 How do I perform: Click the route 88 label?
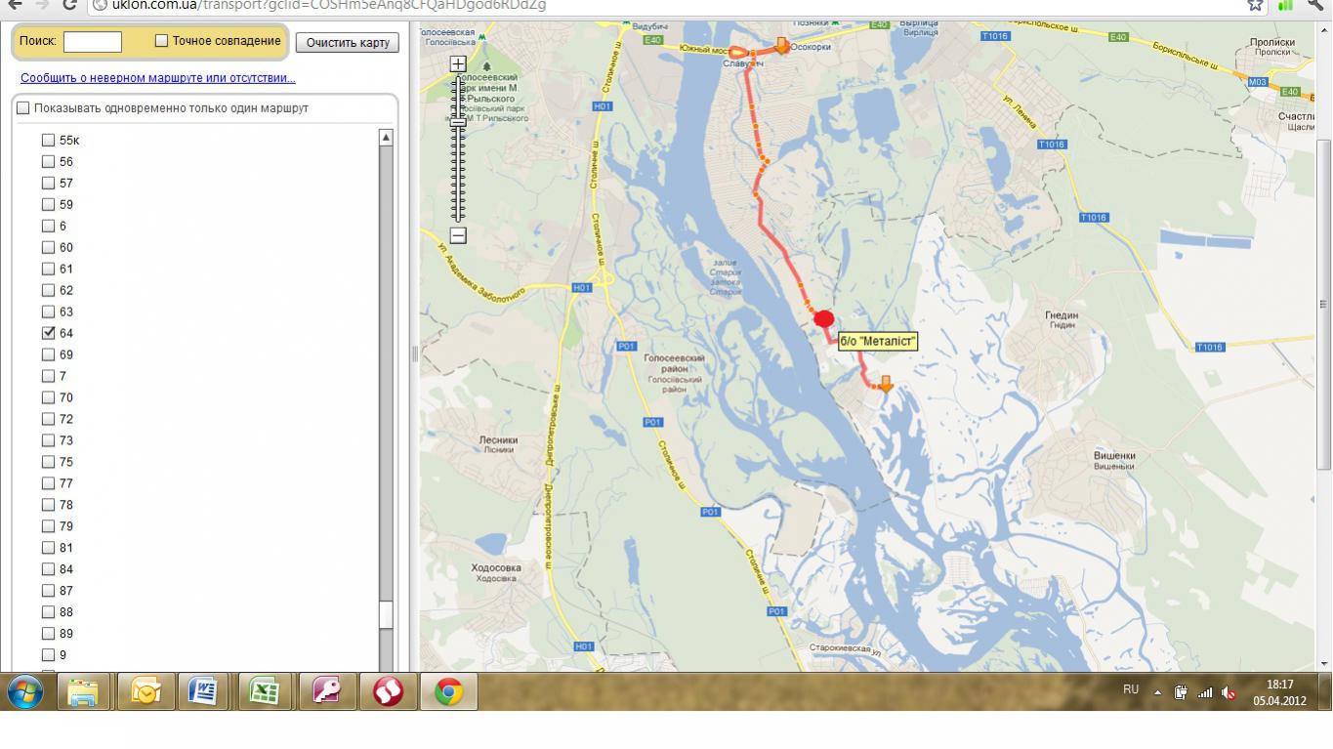(x=66, y=612)
